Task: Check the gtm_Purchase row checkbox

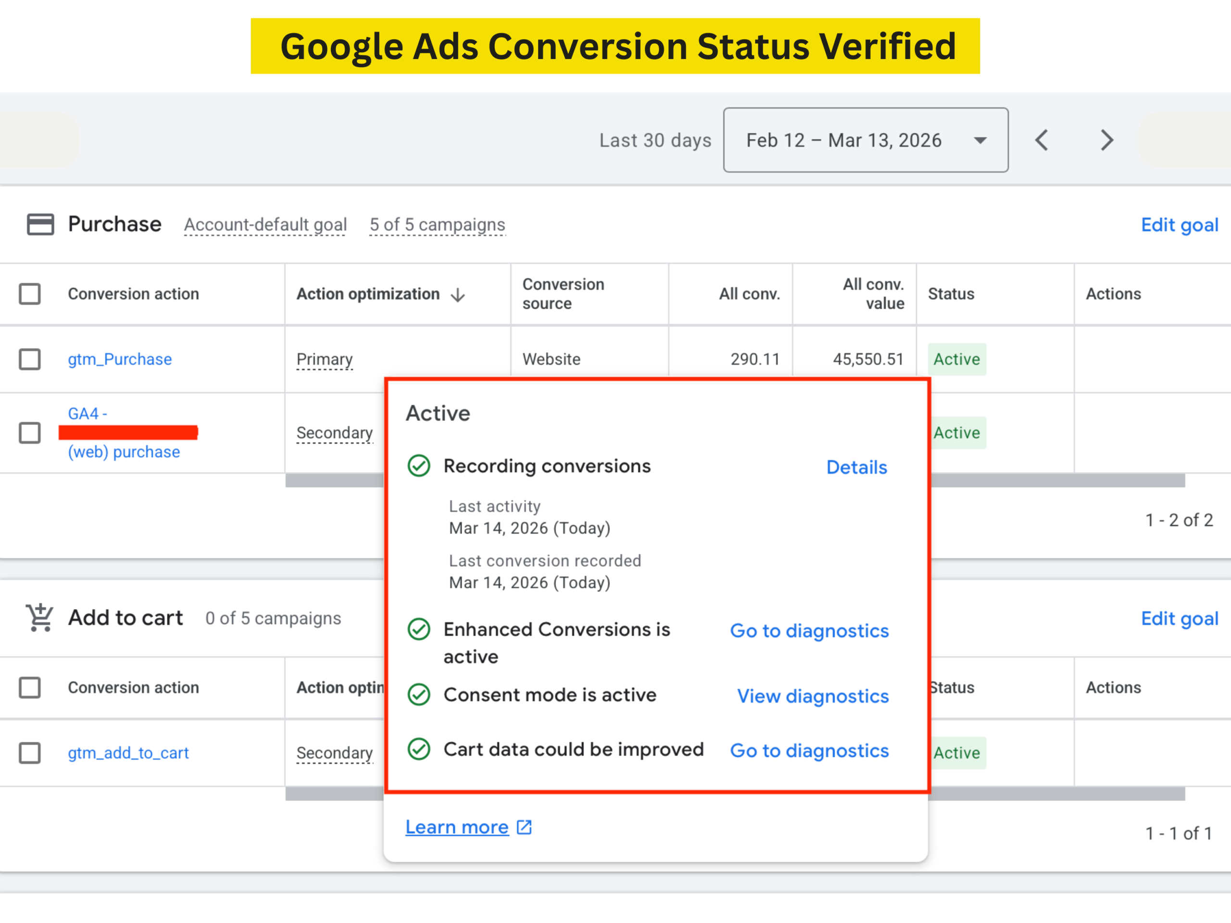Action: point(30,360)
